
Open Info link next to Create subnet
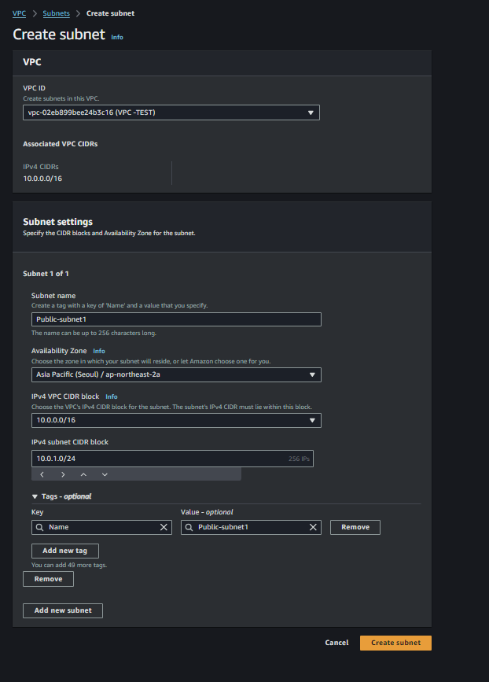coord(117,38)
